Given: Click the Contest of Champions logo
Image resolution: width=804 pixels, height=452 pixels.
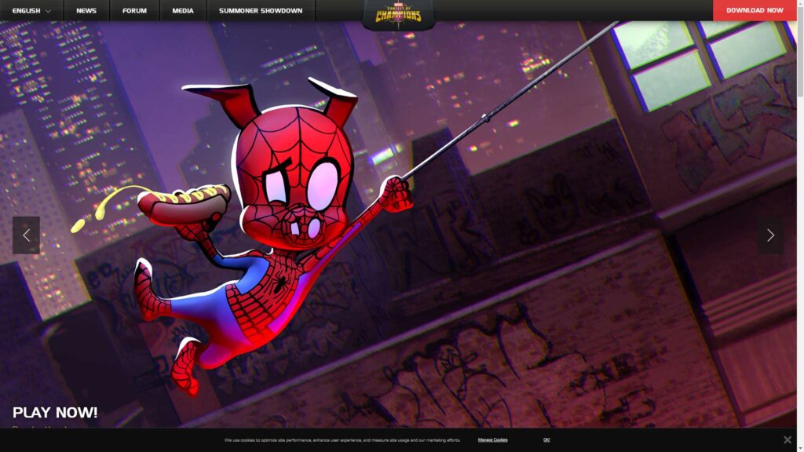Looking at the screenshot, I should pos(398,14).
